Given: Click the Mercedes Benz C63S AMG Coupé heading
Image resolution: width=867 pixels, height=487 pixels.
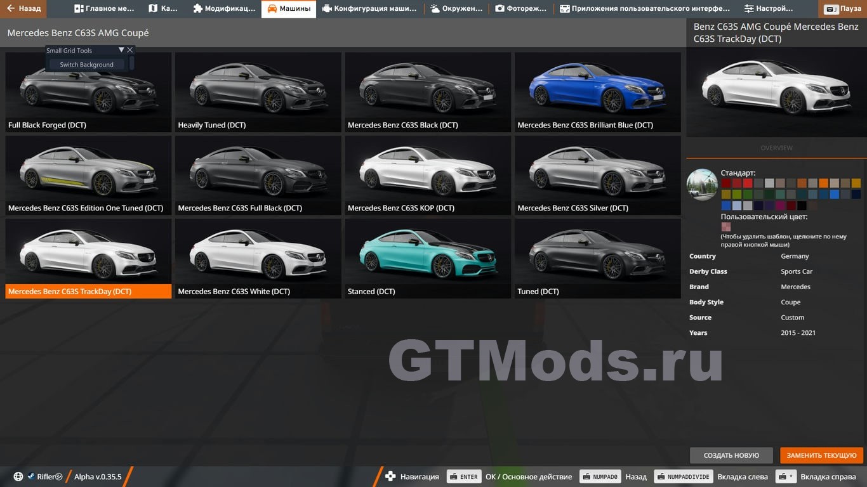Looking at the screenshot, I should click(x=78, y=33).
